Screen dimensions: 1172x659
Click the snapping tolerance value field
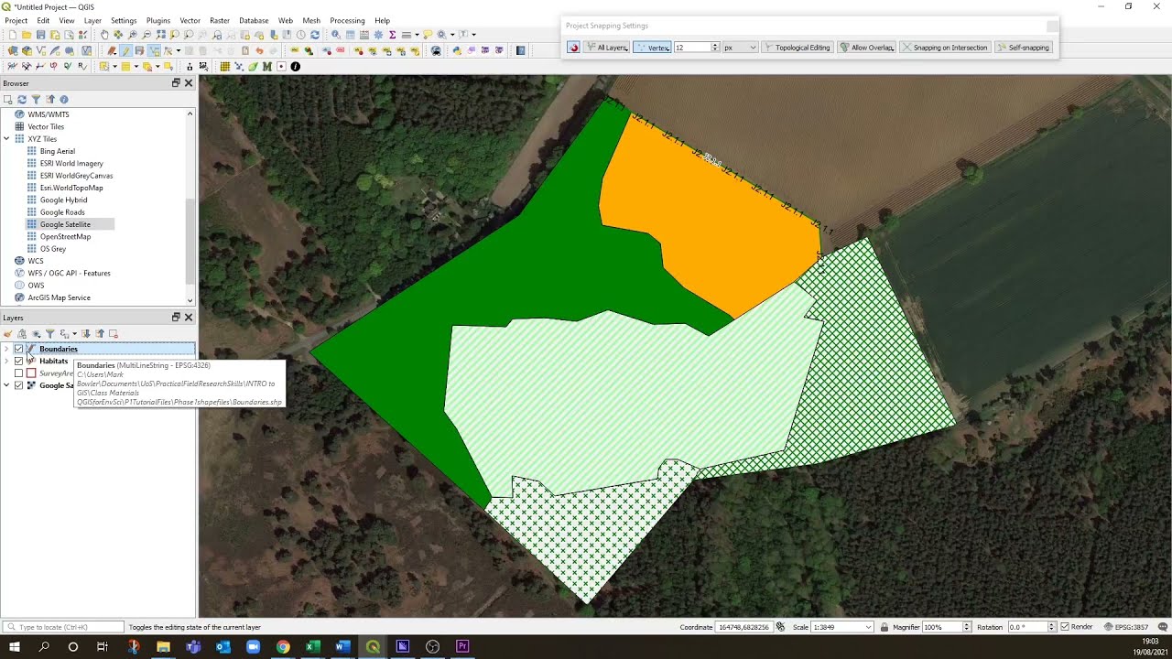tap(692, 48)
